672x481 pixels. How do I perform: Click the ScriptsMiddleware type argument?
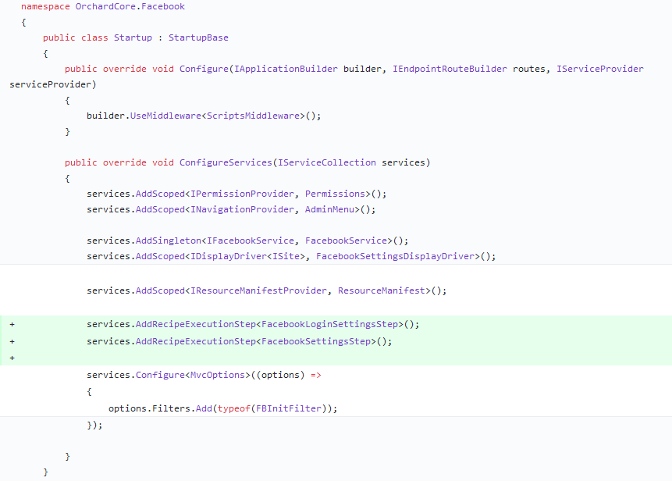(x=255, y=116)
